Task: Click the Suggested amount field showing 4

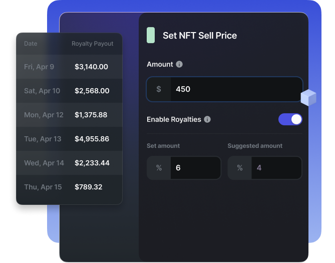Action: pos(276,168)
